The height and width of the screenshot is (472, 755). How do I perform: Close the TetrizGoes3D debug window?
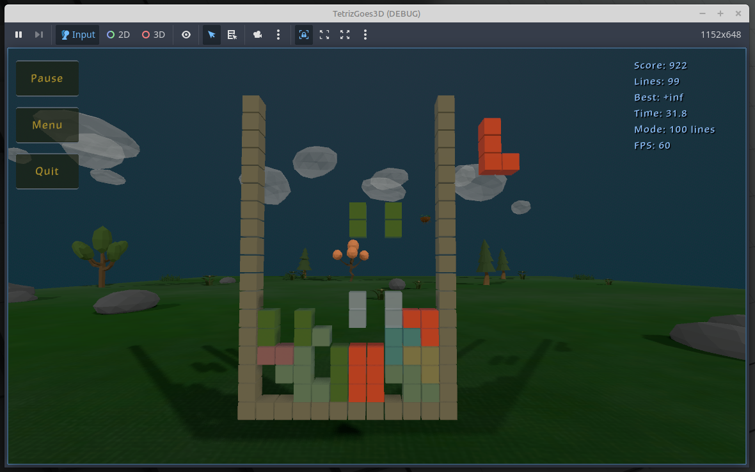point(738,13)
